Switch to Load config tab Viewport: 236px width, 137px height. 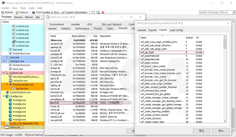pyautogui.click(x=176, y=30)
